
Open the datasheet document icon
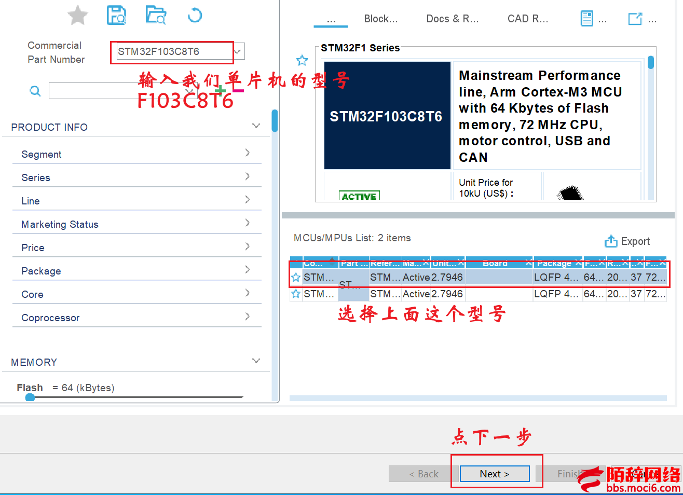[x=586, y=19]
